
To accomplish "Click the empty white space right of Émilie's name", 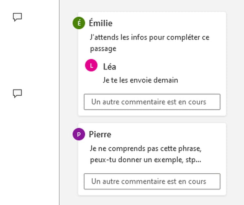I will (x=171, y=24).
